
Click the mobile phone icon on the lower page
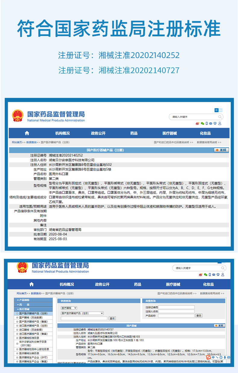pyautogui.click(x=210, y=274)
